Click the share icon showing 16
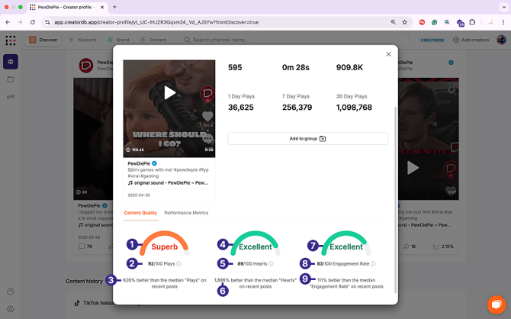This screenshot has width=511, height=319. click(406, 246)
